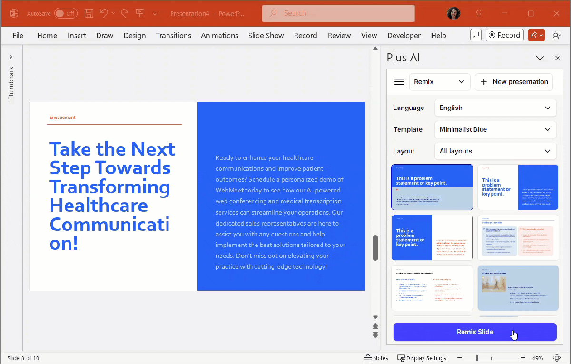The width and height of the screenshot is (571, 364).
Task: Click the New presentation button
Action: [514, 82]
